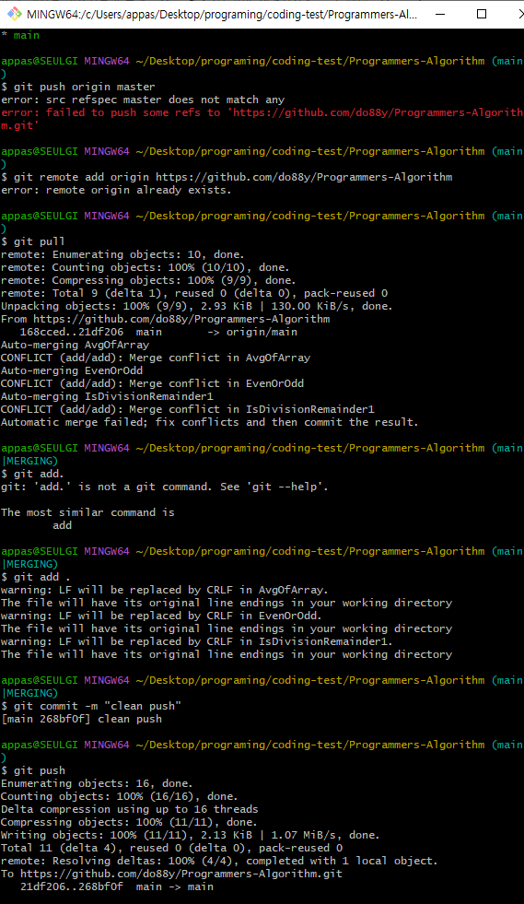Click the final '$ git push' command
The image size is (524, 904).
click(33, 770)
